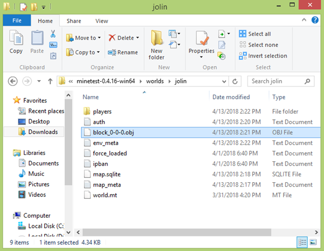Navigate to minetest-0.4.16-win64 breadcrumb
324x251 pixels.
coord(106,81)
